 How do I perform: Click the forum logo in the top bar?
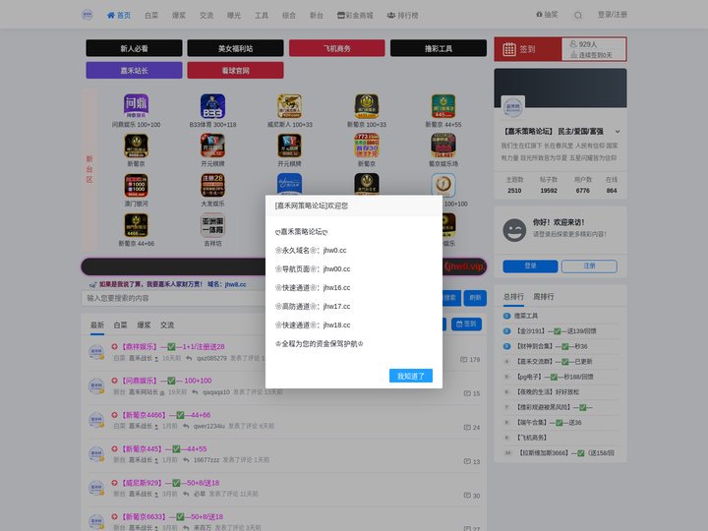[88, 15]
